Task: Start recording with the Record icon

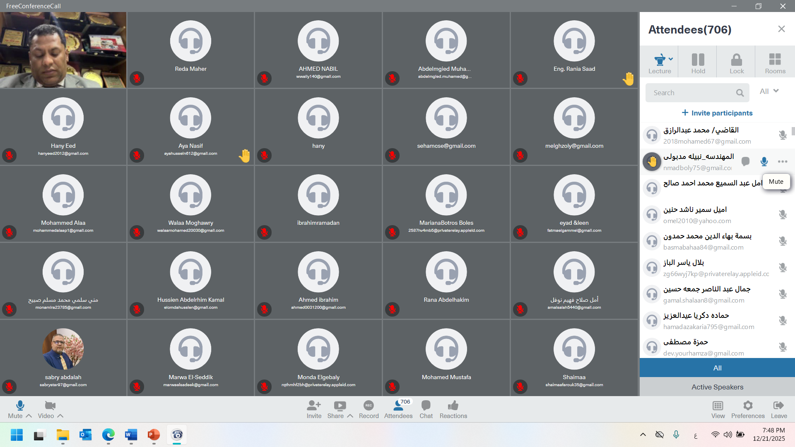Action: 369,406
